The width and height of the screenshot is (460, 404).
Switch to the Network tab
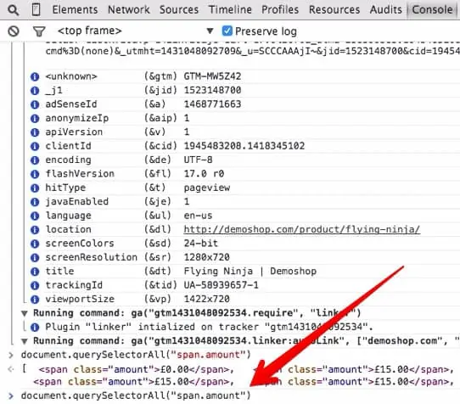(129, 9)
